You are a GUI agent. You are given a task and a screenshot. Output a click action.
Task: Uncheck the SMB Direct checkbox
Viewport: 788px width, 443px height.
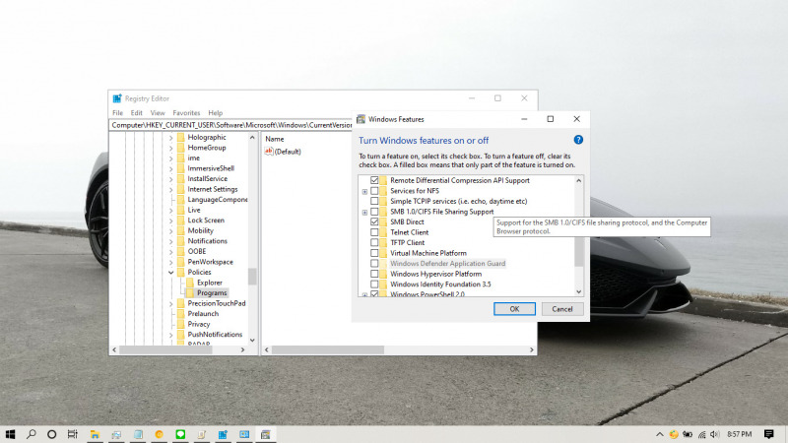[x=374, y=221]
